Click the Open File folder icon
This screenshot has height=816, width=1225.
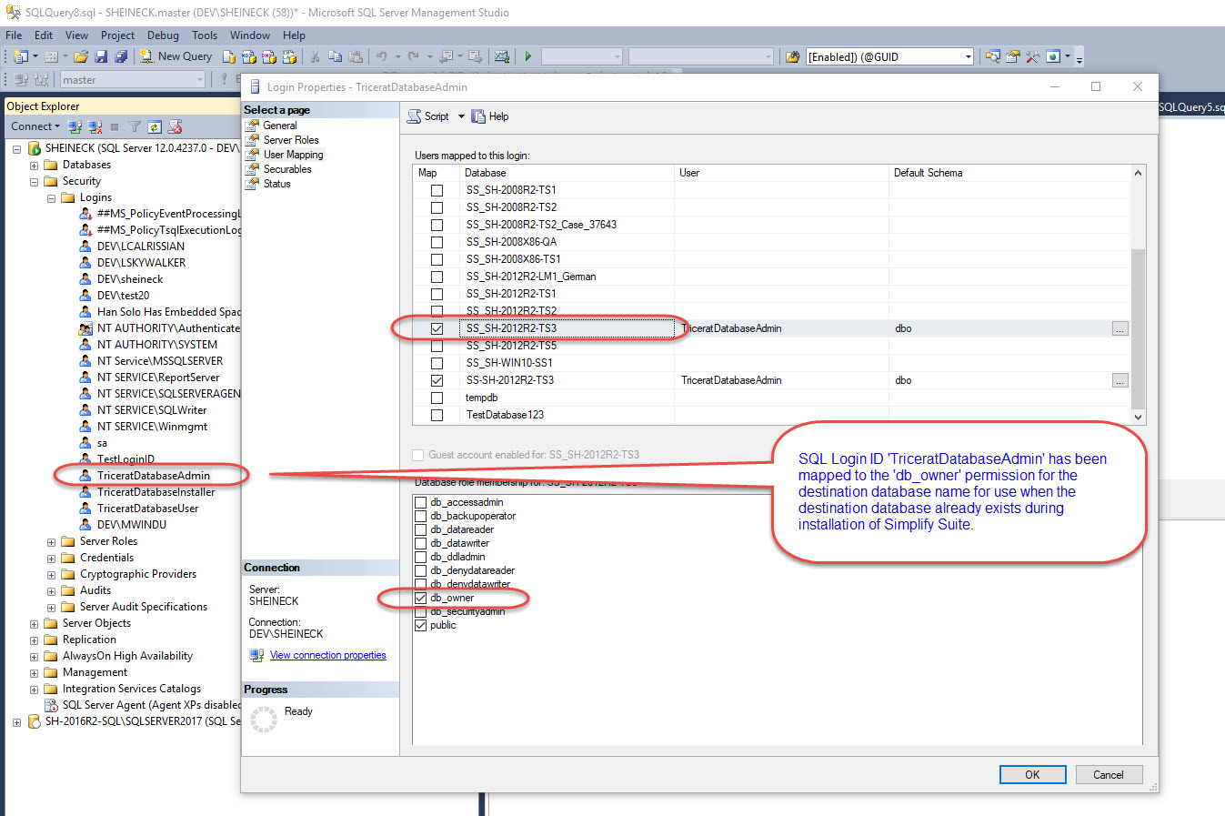(x=81, y=56)
